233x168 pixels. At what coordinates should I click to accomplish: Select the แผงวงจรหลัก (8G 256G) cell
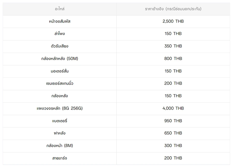60,108
